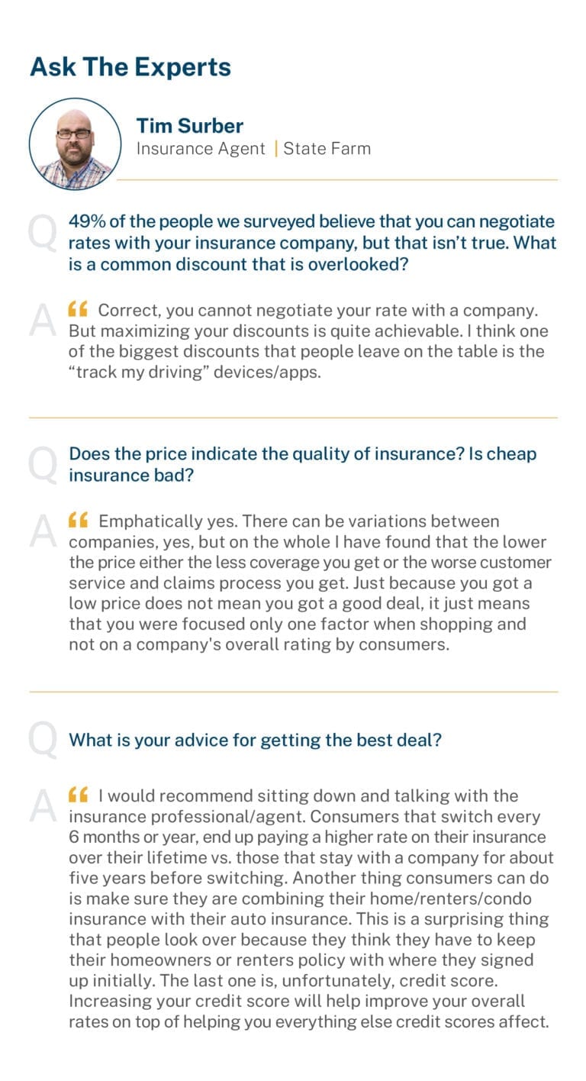This screenshot has height=1081, width=586.
Task: Click the answer paragraph mentioning 'track my driving' devices
Action: tap(309, 342)
